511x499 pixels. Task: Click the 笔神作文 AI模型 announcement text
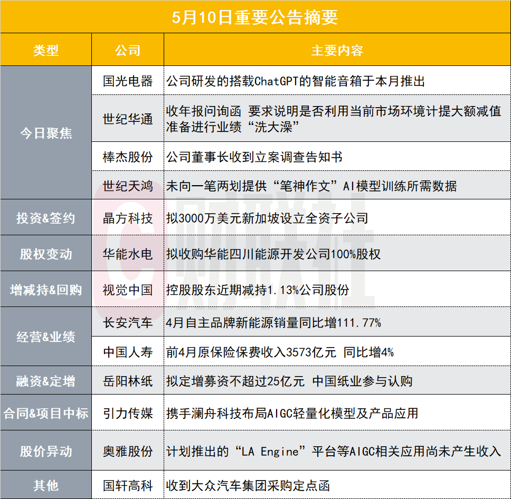(311, 186)
